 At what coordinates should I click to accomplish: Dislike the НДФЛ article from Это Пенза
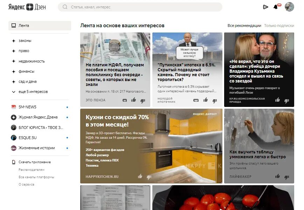click(143, 101)
